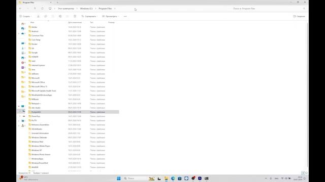Viewport: 325px width, 182px height.
Task: Switch to large icons view in status bar
Action: pos(306,173)
